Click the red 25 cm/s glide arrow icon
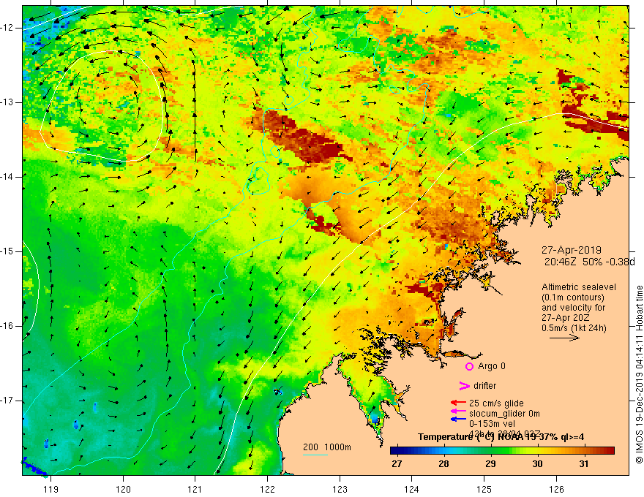The width and height of the screenshot is (644, 497). pyautogui.click(x=458, y=403)
